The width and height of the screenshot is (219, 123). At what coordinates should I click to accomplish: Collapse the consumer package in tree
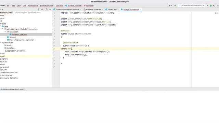point(5,32)
